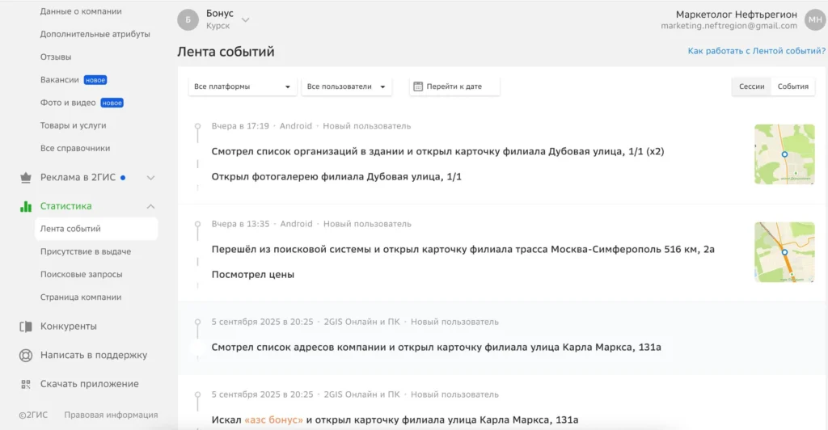The width and height of the screenshot is (828, 430).
Task: Click the Б company avatar circle
Action: tap(188, 20)
